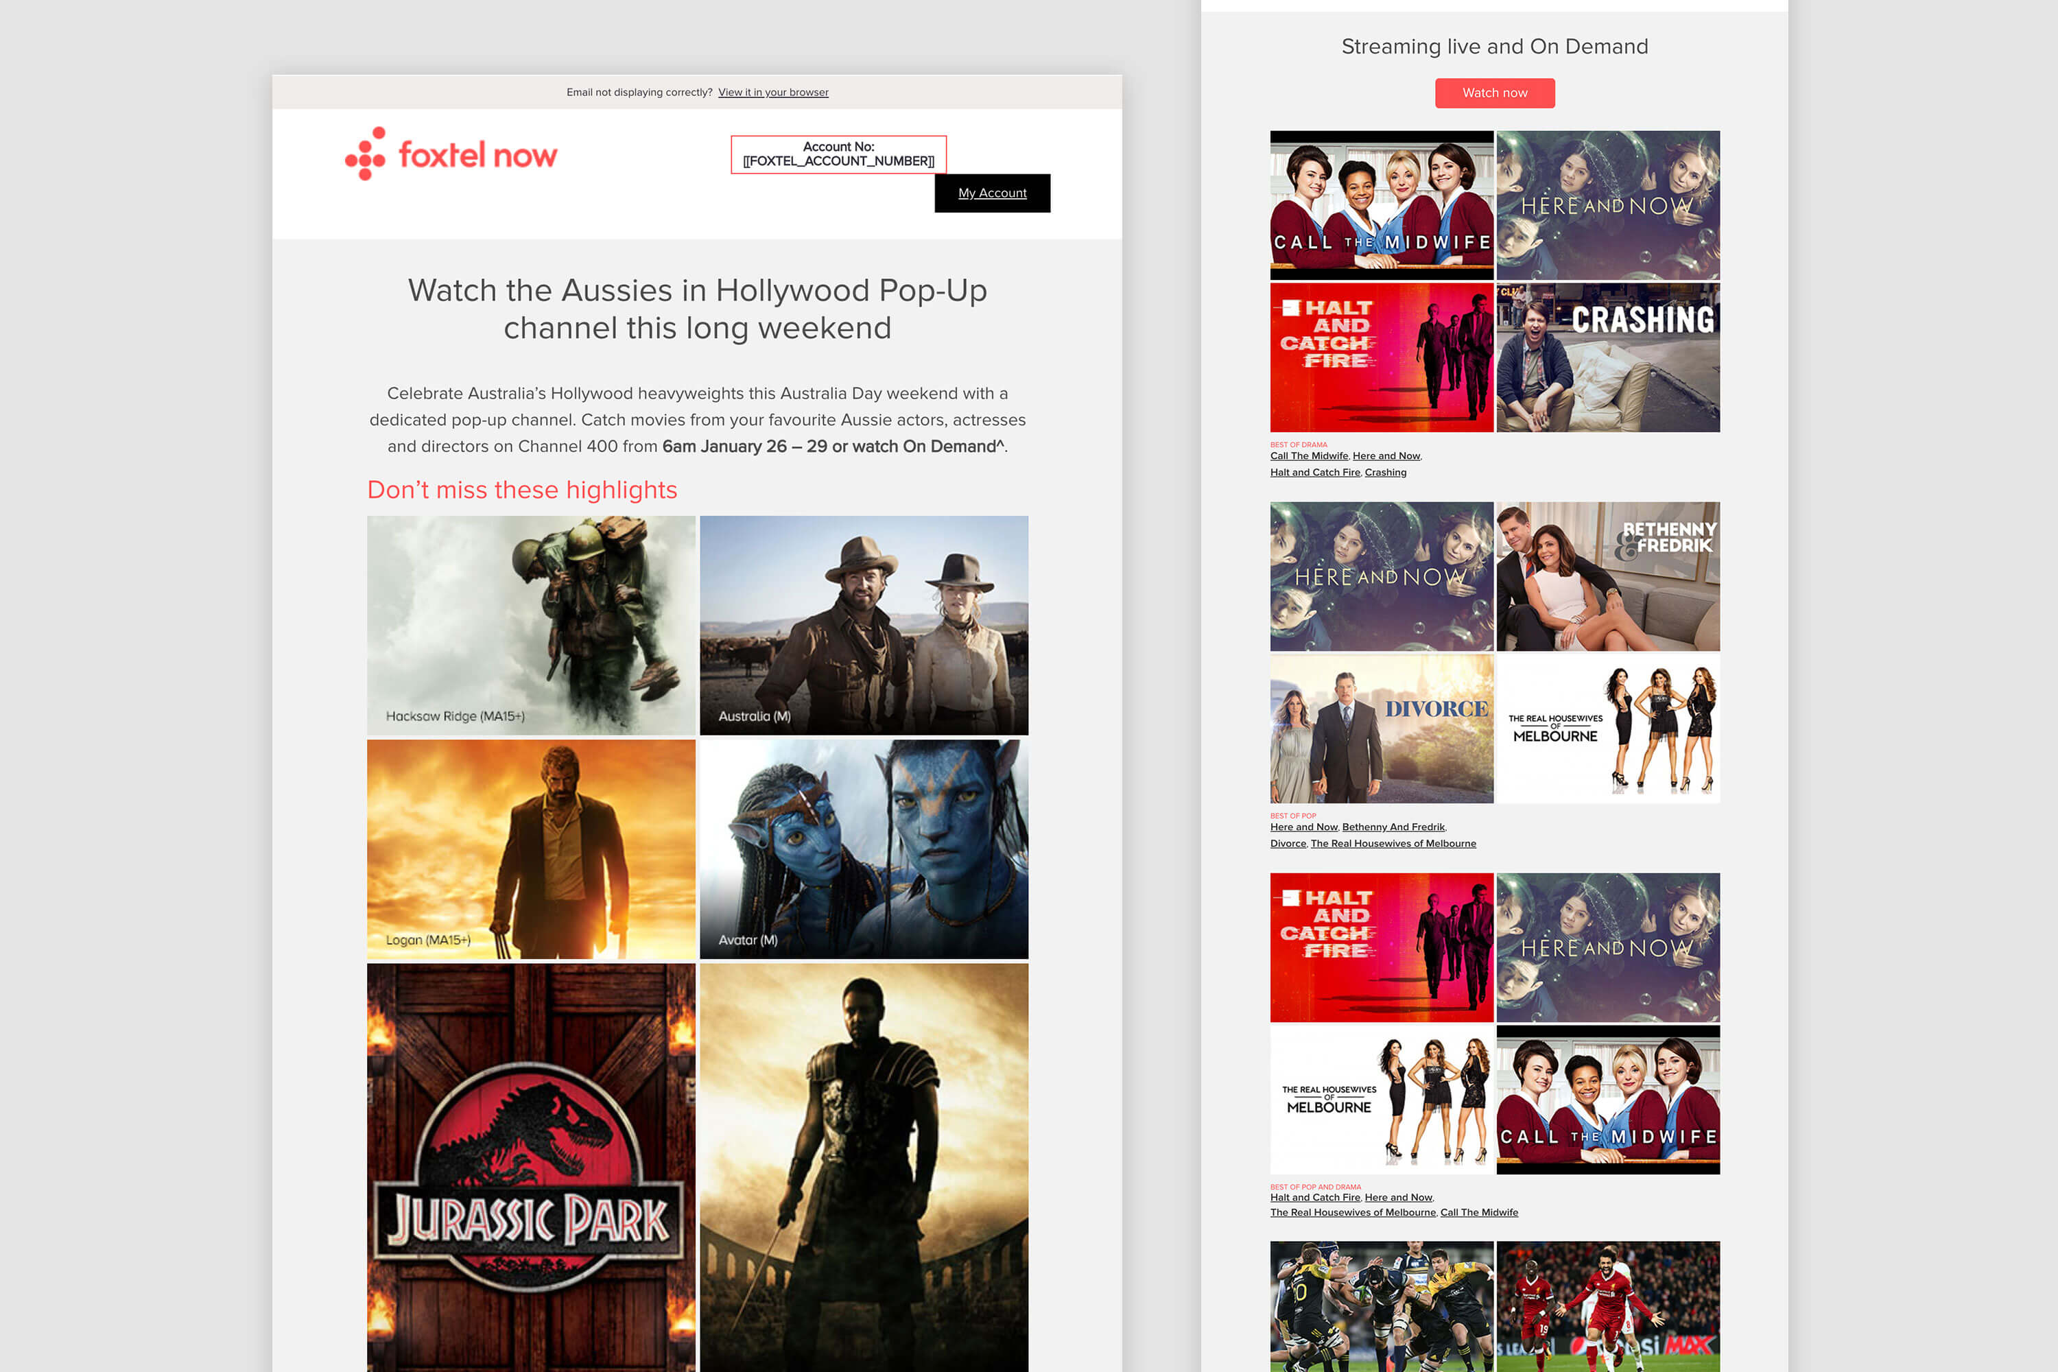Follow 'Here and Now' link under Best of Pop
Viewport: 2058px width, 1372px height.
[x=1304, y=827]
